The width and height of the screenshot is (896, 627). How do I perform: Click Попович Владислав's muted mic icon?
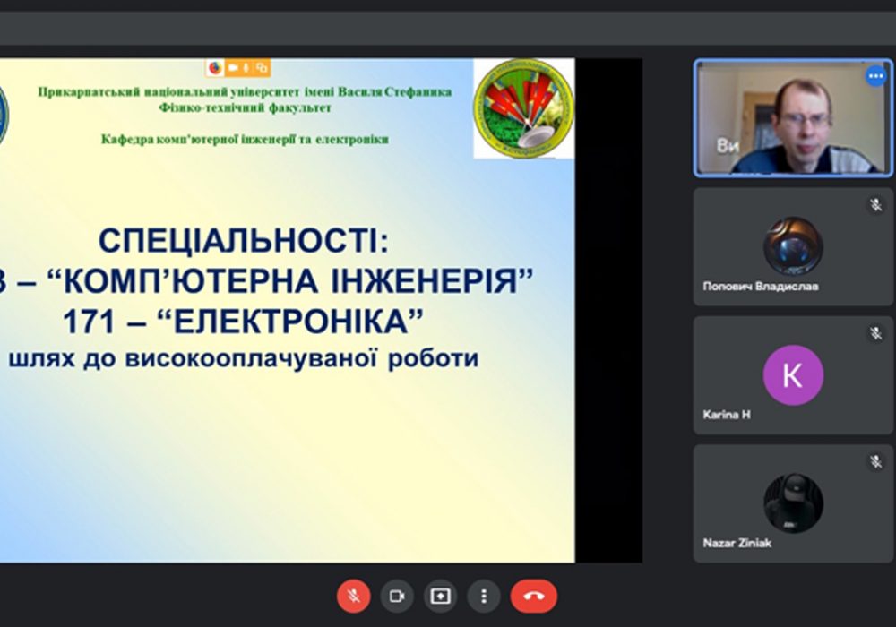coord(875,205)
